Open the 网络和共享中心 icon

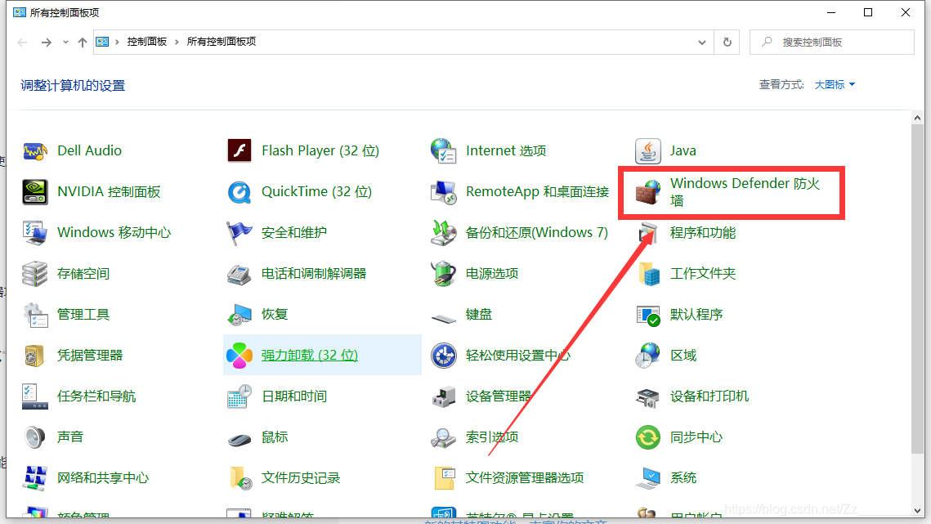click(x=35, y=478)
